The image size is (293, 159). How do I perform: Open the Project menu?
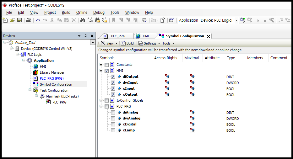pyautogui.click(x=50, y=13)
